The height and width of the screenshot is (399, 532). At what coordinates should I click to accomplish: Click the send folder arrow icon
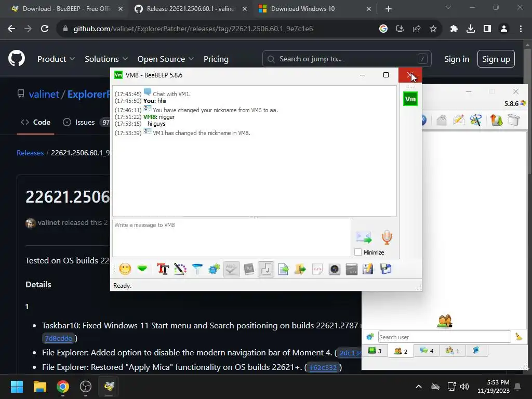(300, 269)
